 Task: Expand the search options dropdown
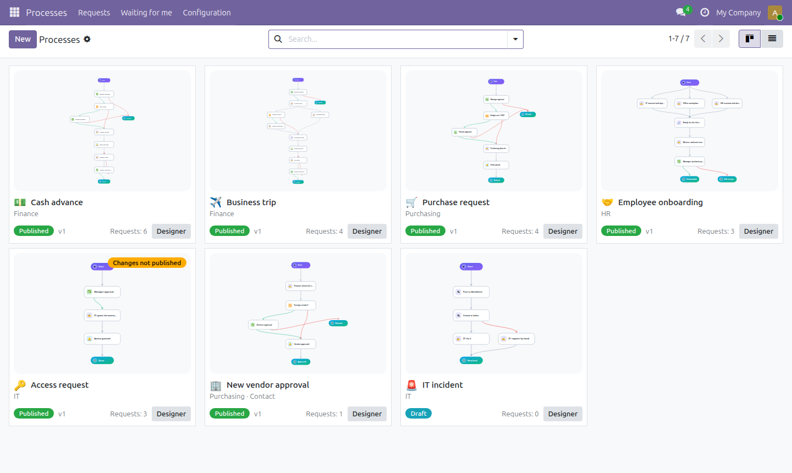tap(515, 39)
